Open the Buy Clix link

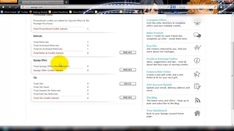(x=152, y=46)
